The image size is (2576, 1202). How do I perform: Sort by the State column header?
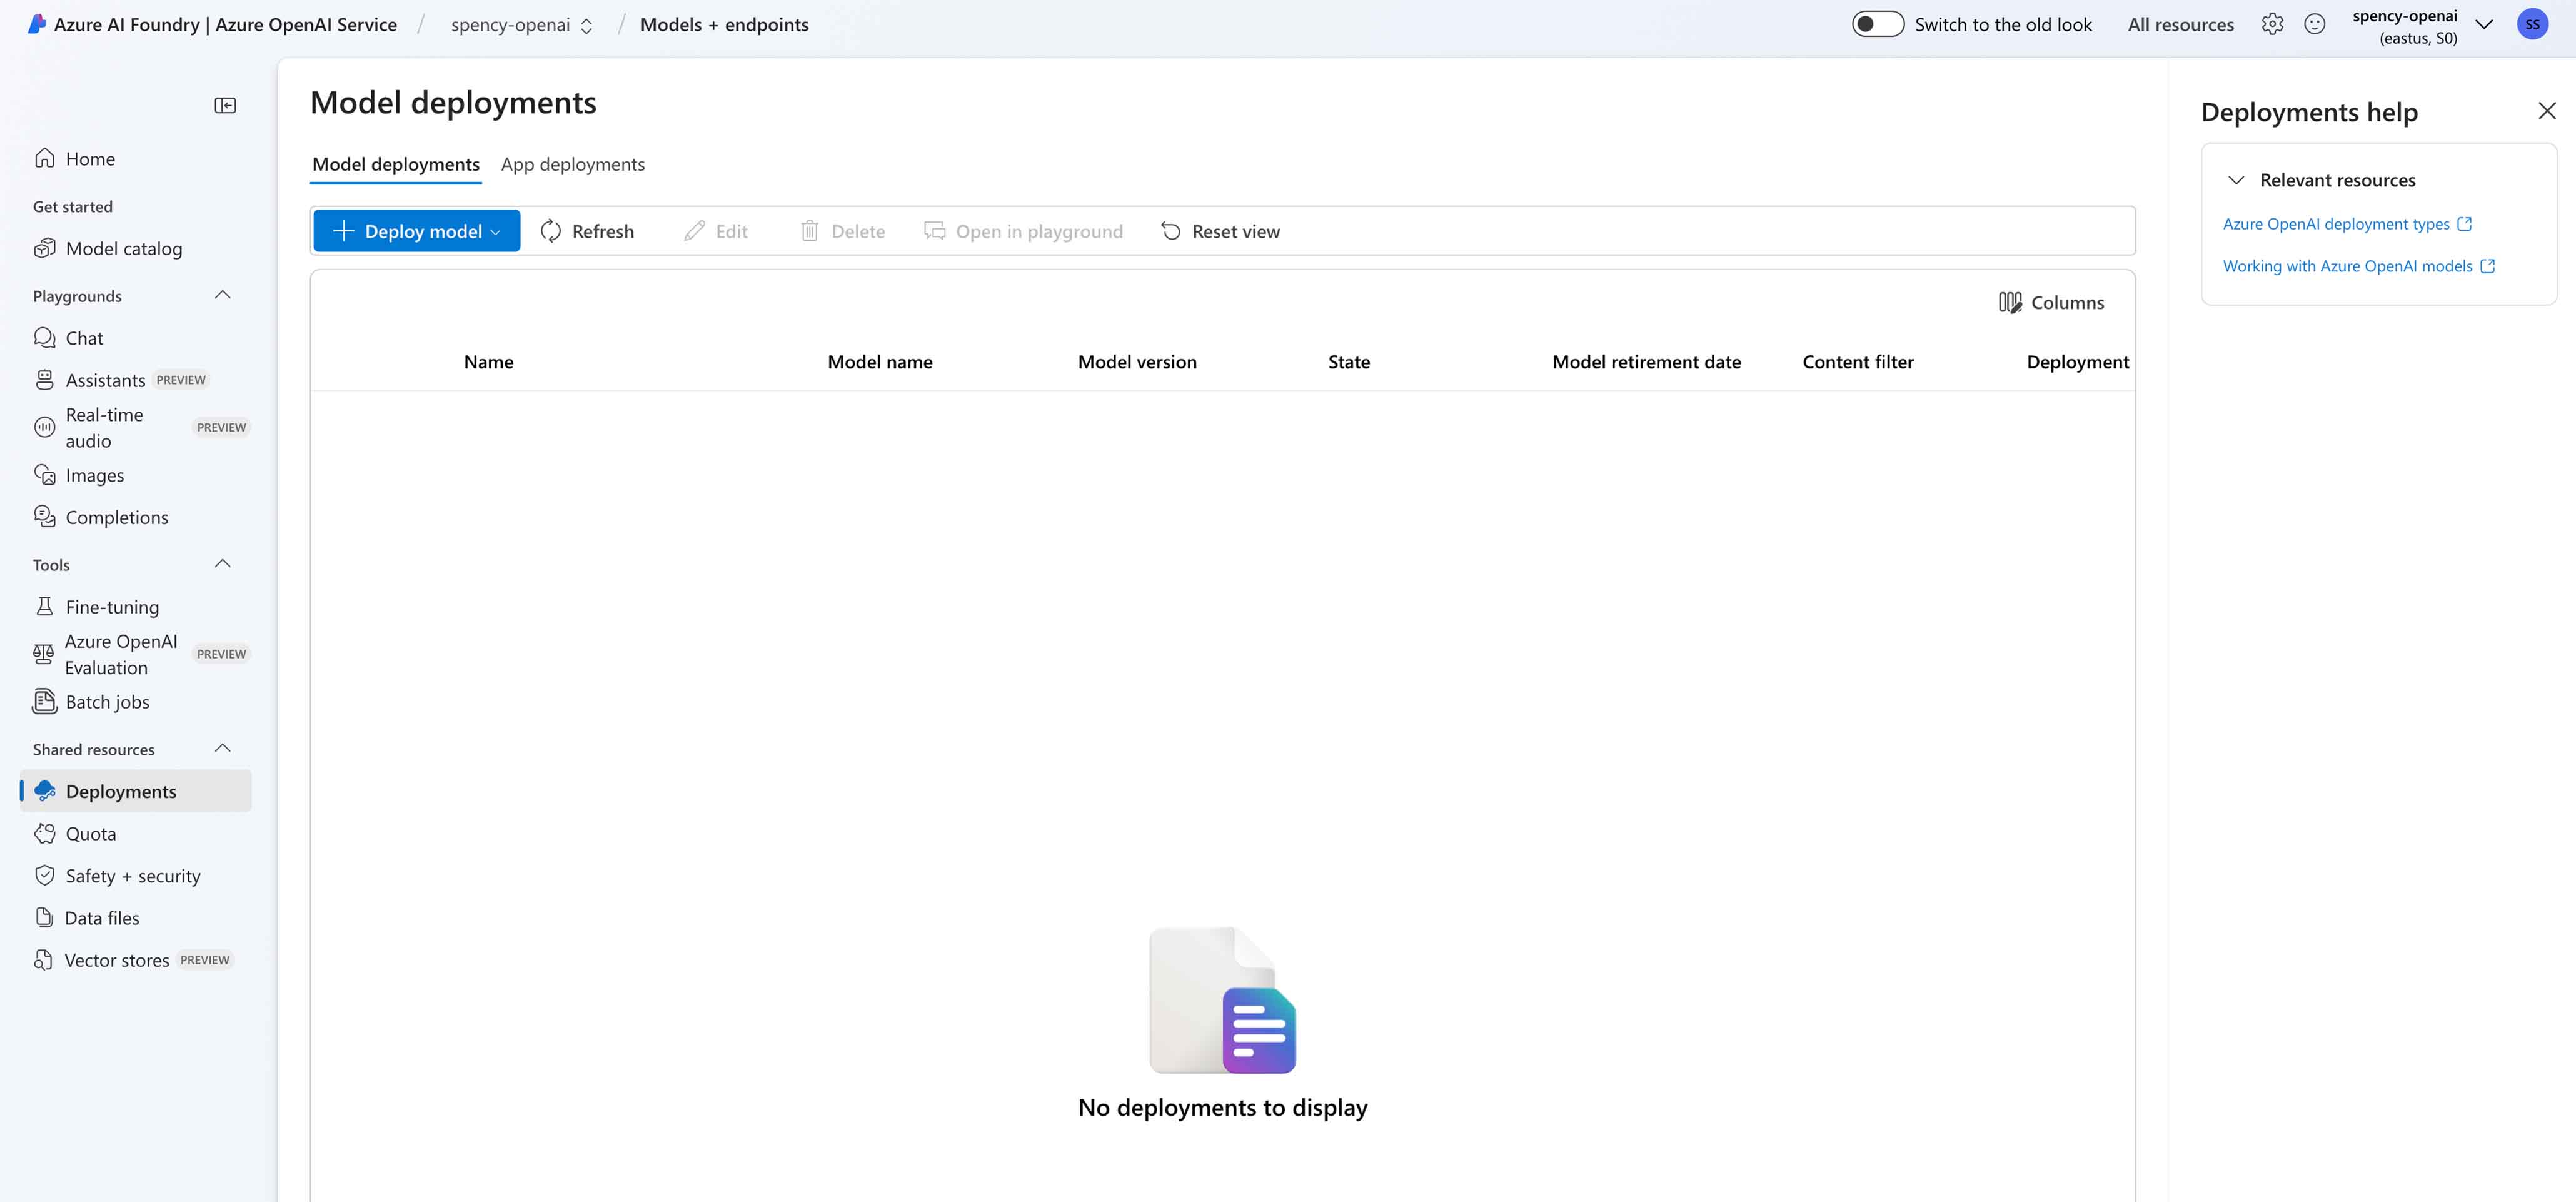coord(1349,362)
